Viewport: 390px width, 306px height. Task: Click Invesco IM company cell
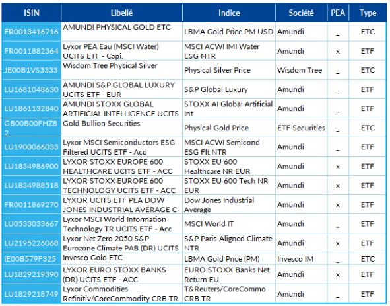pos(295,259)
